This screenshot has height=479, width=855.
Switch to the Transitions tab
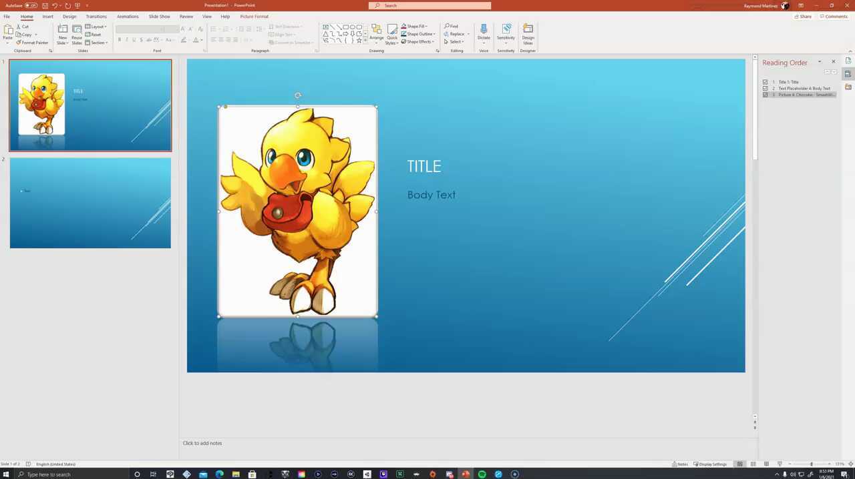[96, 17]
